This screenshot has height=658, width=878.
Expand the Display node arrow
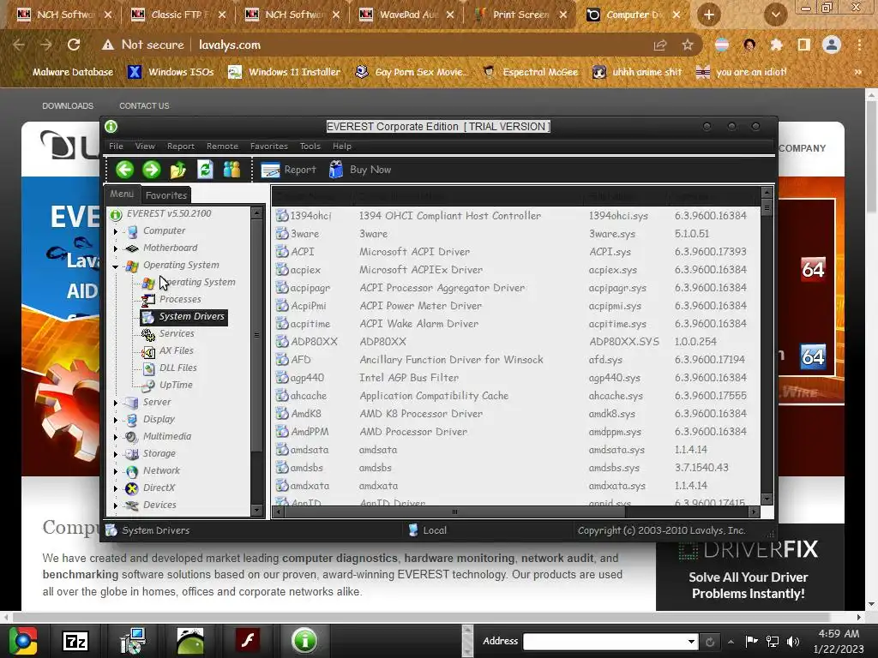(116, 420)
